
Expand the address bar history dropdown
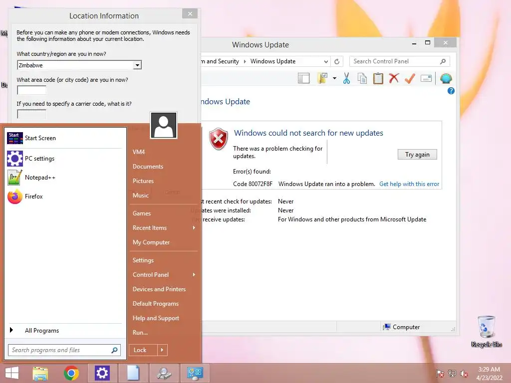pyautogui.click(x=326, y=61)
